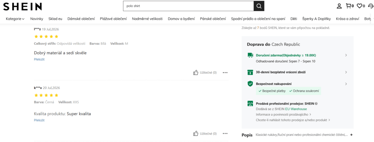Open Novinky menu item
This screenshot has height=142, width=374.
37,19
